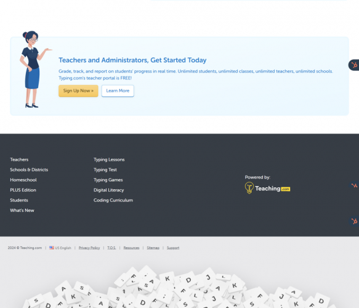Click HubSpot widget icon beside Teaching.com logo
This screenshot has height=308, width=359.
(x=354, y=185)
